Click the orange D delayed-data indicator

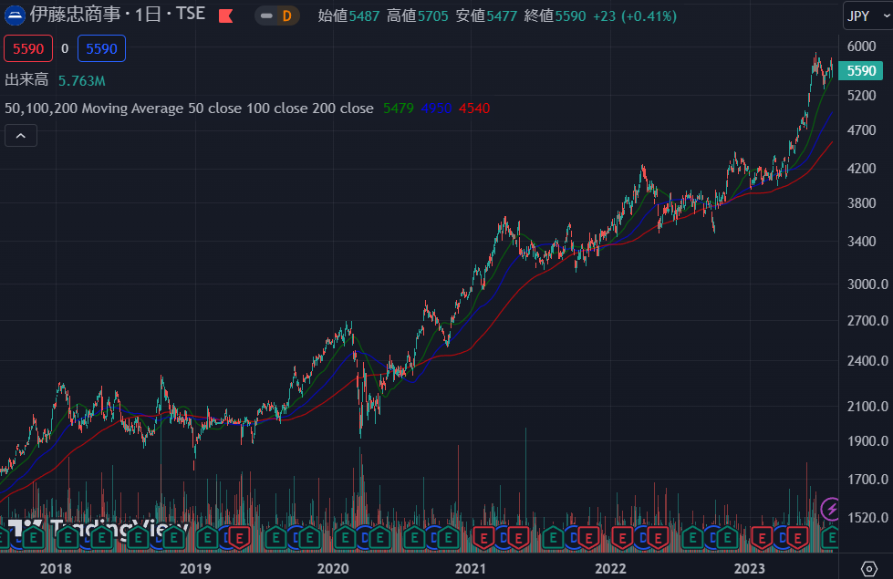287,16
